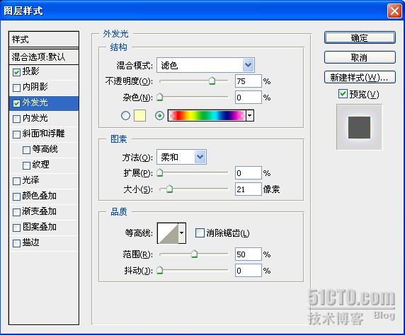Click the 等高线 contour thumbnail
Viewport: 405px width, 335px height.
click(x=168, y=233)
